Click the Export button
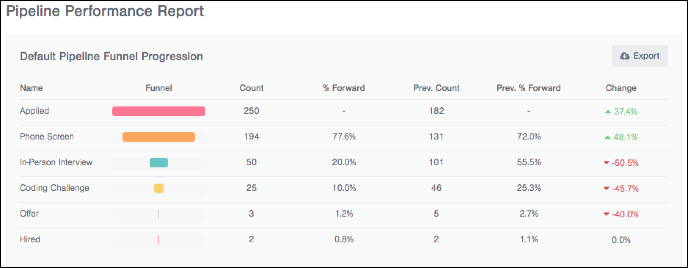688x268 pixels. coord(640,56)
